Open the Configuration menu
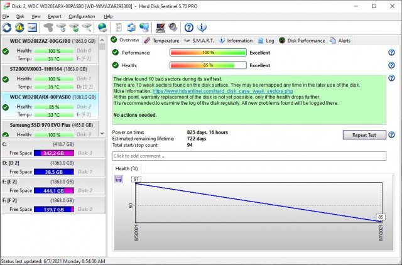The image size is (402, 265). pos(82,16)
